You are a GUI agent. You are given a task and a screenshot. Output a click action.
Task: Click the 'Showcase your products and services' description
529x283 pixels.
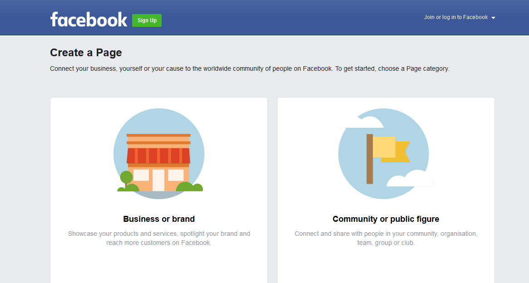[159, 238]
